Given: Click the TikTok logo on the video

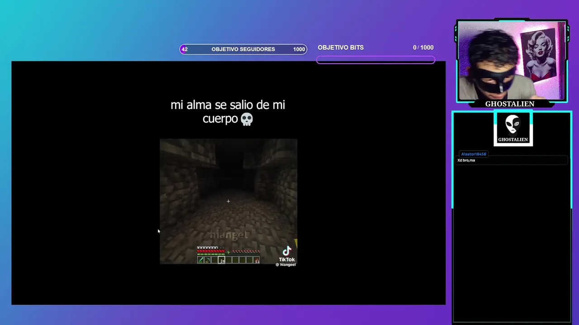Looking at the screenshot, I should pos(287,254).
